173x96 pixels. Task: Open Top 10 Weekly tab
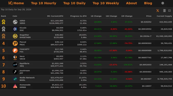click(x=106, y=3)
